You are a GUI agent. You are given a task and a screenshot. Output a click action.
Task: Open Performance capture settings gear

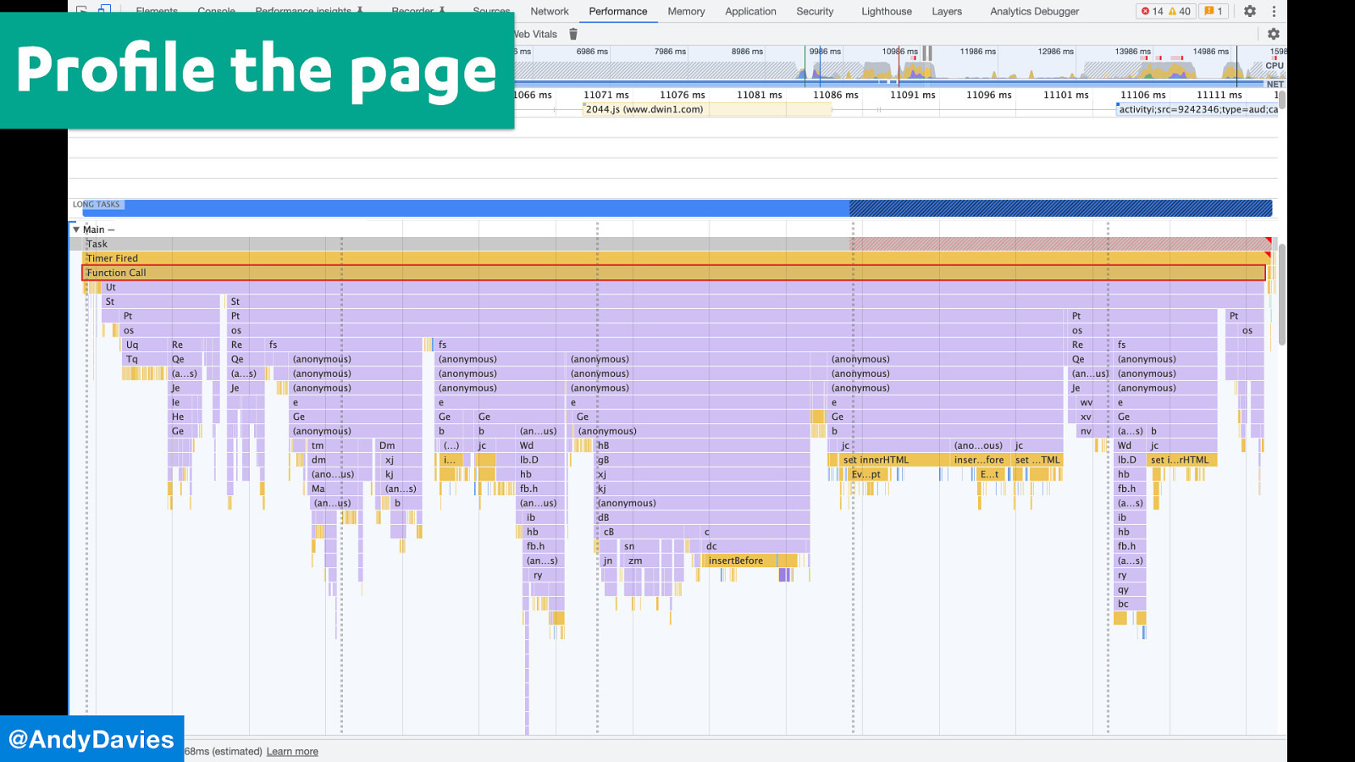[x=1274, y=34]
